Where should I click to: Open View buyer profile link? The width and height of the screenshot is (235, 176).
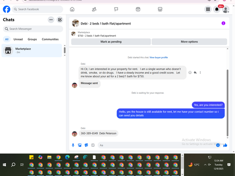[x=158, y=57]
